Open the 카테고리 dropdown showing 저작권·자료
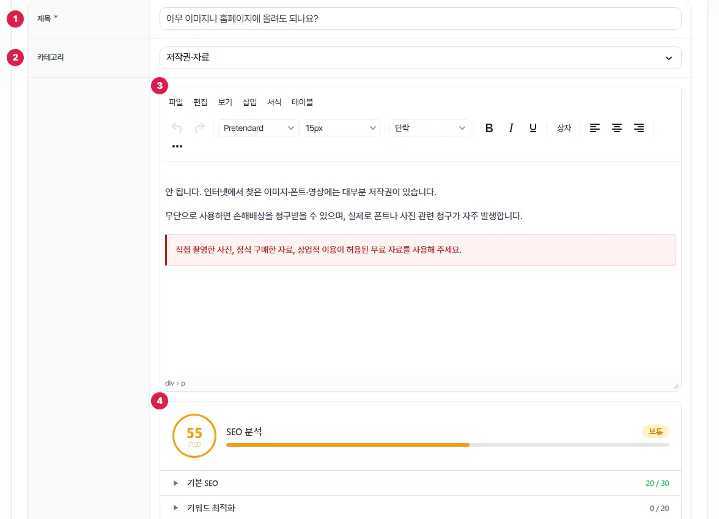719x519 pixels. coord(420,58)
